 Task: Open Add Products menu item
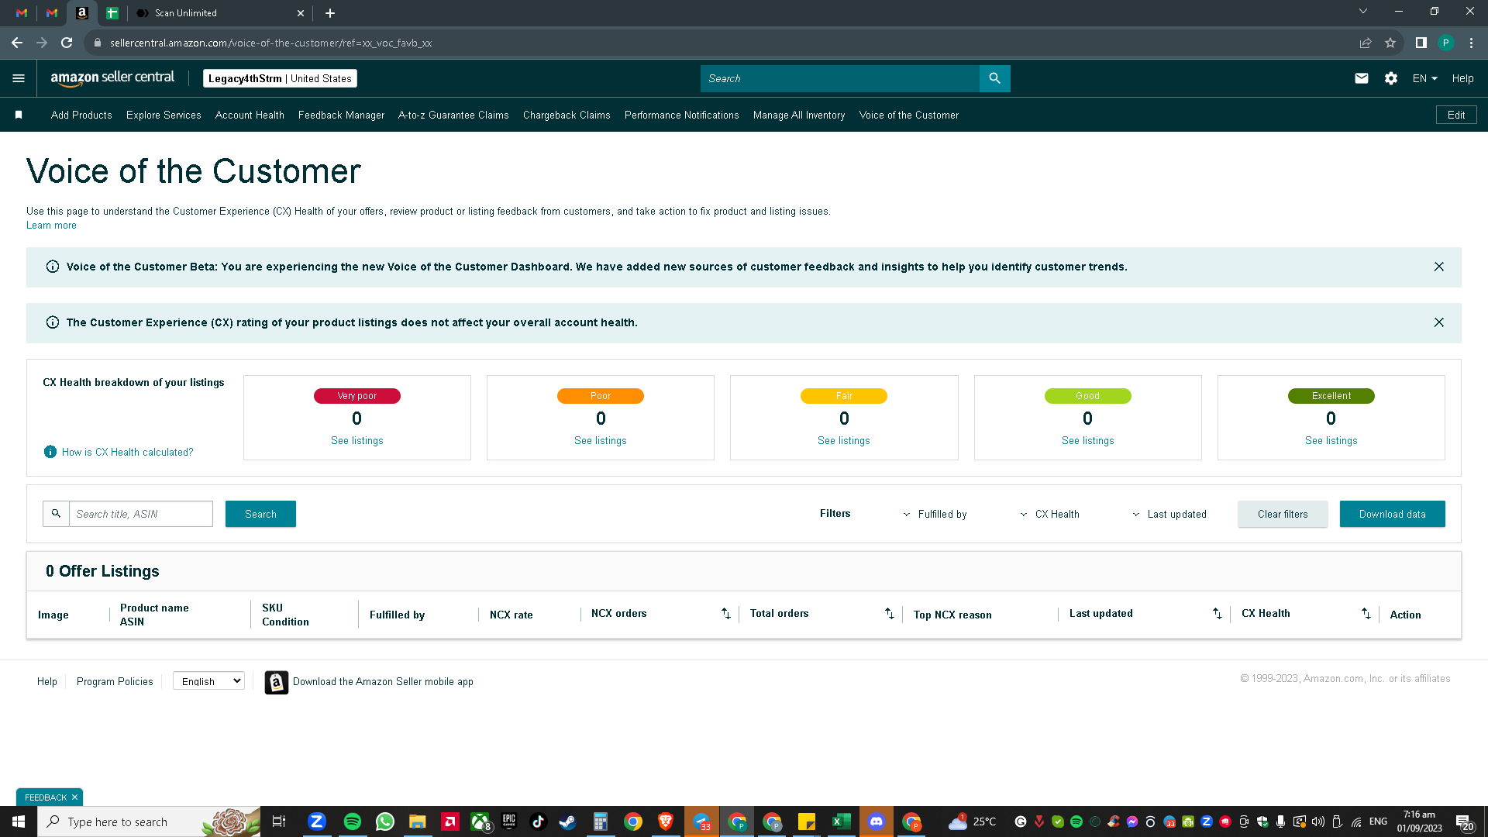tap(81, 115)
